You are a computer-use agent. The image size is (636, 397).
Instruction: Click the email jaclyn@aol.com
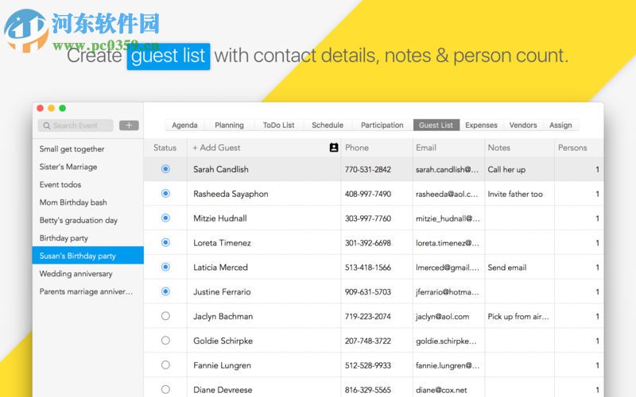[442, 317]
